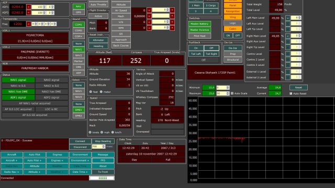Activate the Flight Director Active button
Screen dimensions: 335x188
point(98,16)
